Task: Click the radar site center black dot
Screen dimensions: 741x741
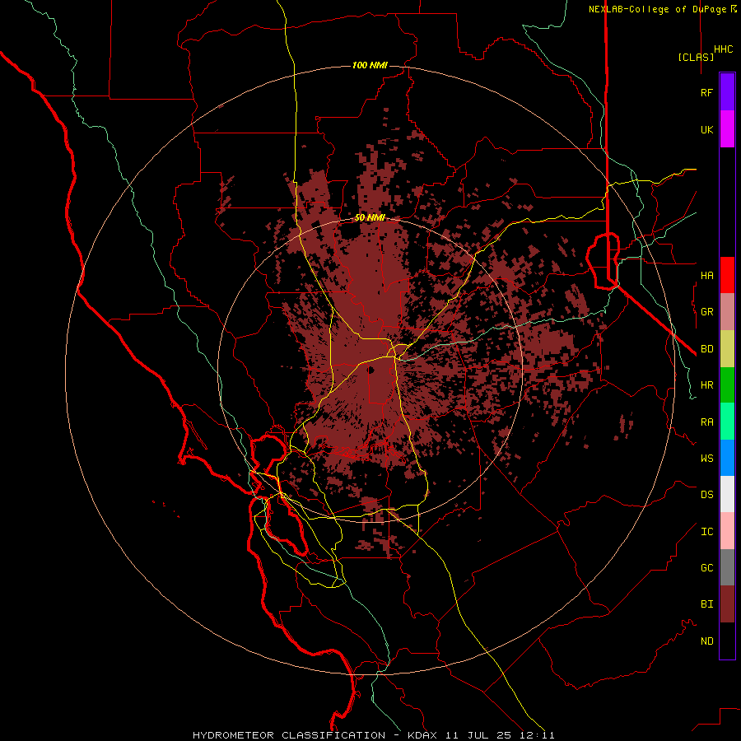Action: point(371,370)
